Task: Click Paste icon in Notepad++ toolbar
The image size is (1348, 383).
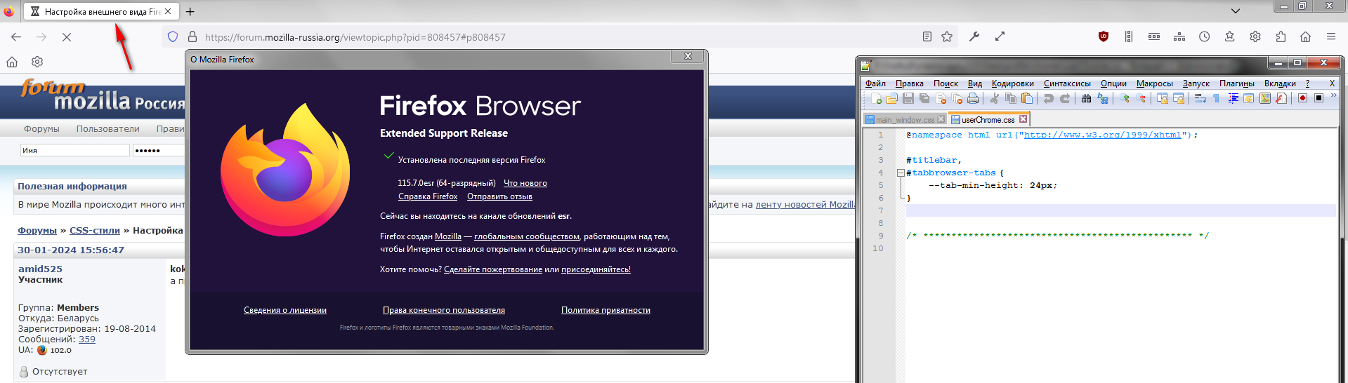Action: tap(1027, 98)
